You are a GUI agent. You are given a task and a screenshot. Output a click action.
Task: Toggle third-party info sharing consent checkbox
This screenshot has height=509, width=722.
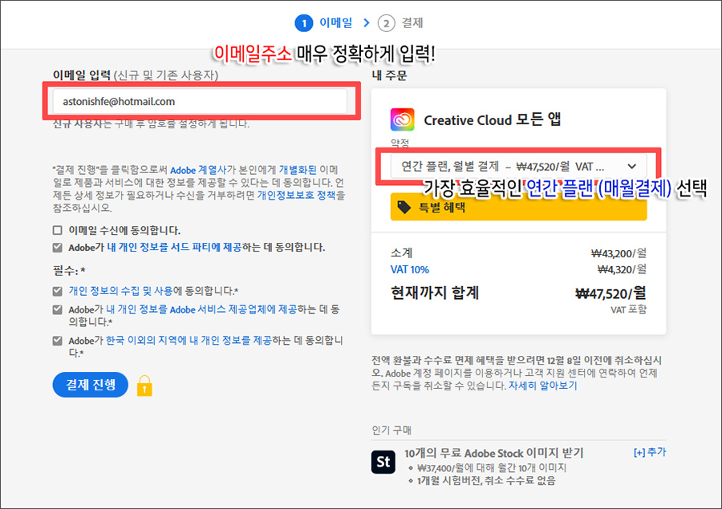click(58, 248)
